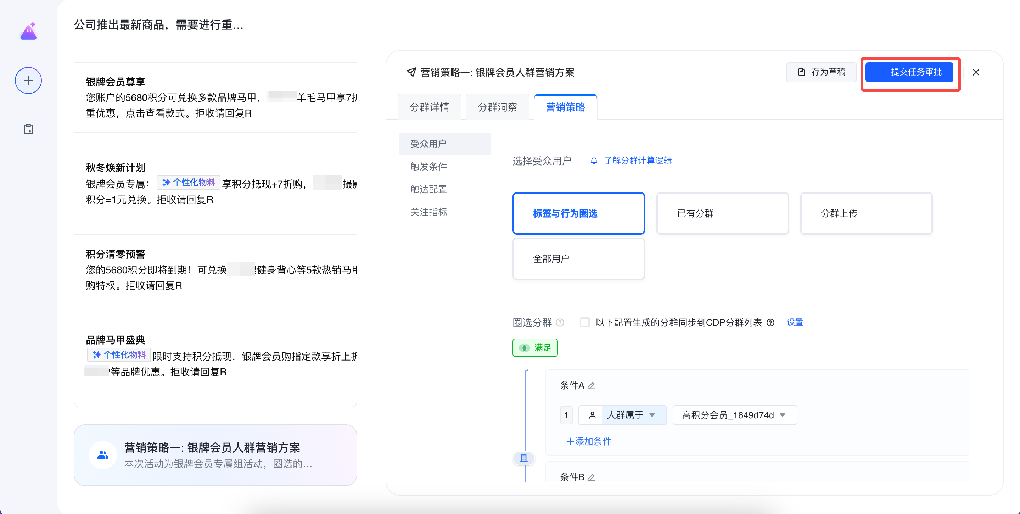Click 存为草稿 button
Viewport: 1020px width, 514px height.
[821, 72]
